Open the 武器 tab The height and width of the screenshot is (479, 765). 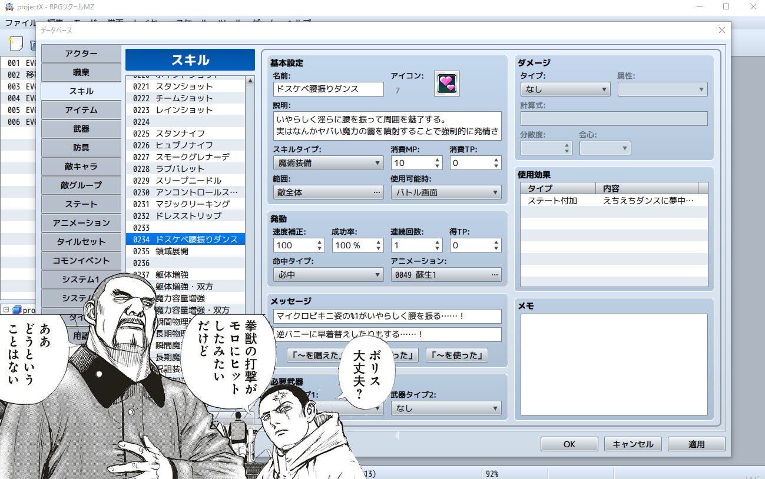(x=81, y=128)
